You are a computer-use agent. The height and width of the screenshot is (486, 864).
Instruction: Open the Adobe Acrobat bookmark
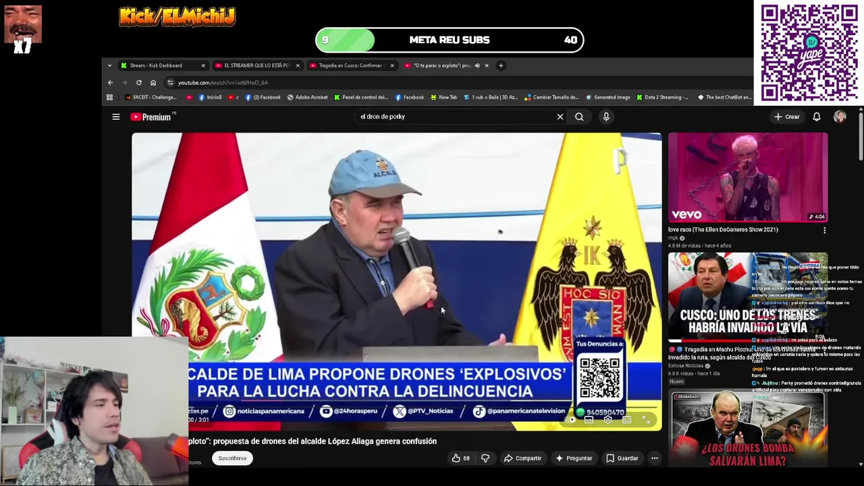pos(307,97)
